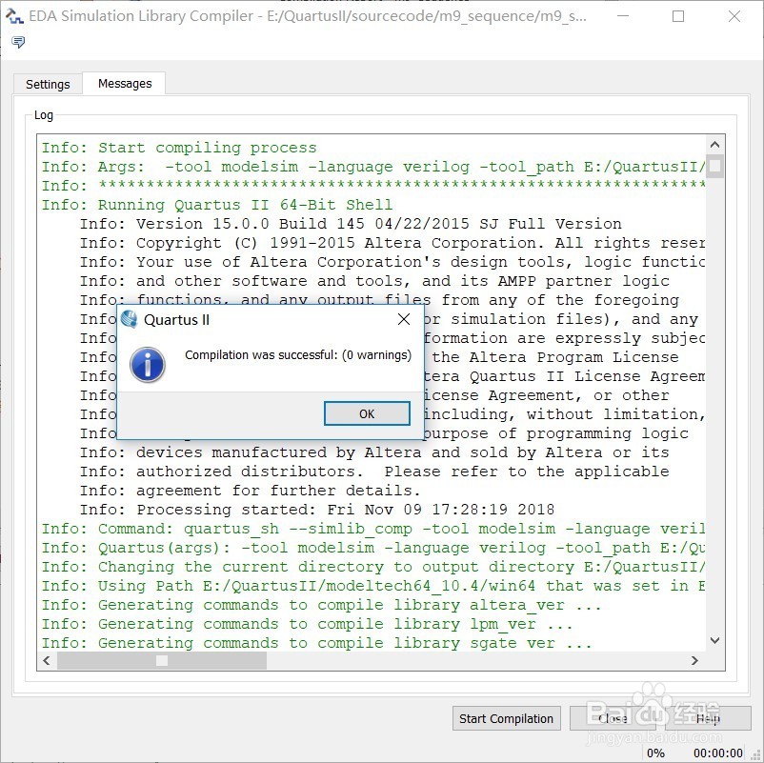
Task: Click the vertical scrollbar thumb
Action: click(x=714, y=166)
